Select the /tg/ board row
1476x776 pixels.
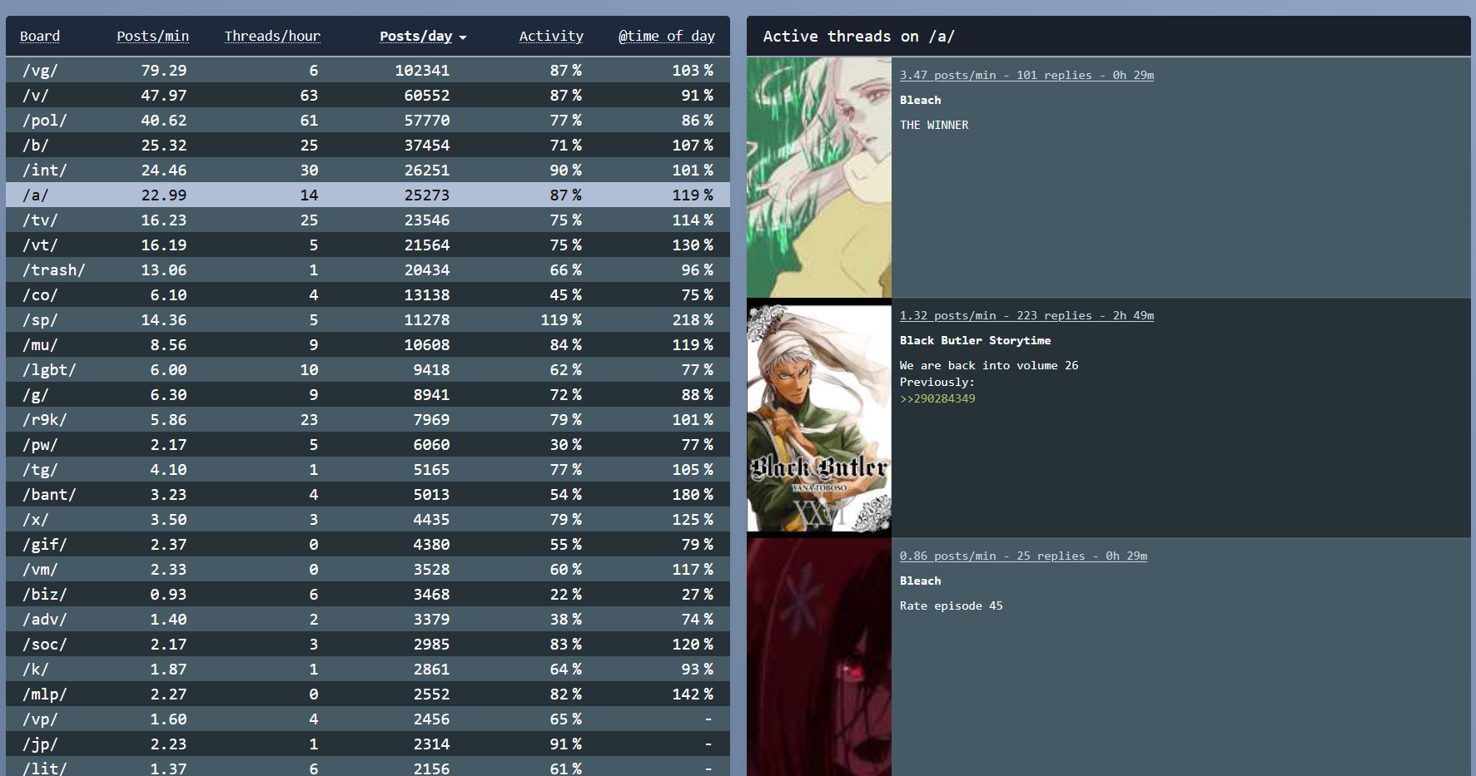368,469
